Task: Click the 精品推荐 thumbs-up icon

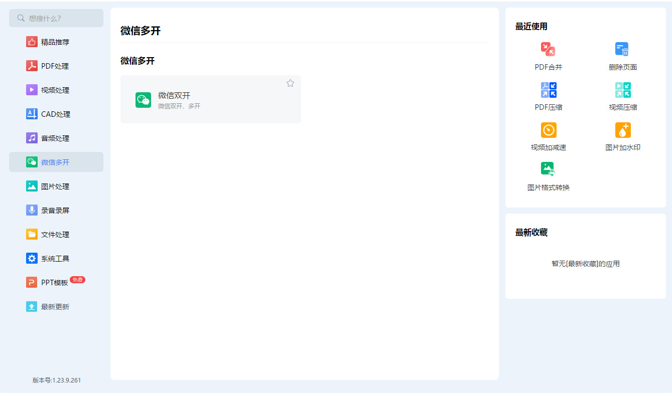Action: point(32,42)
